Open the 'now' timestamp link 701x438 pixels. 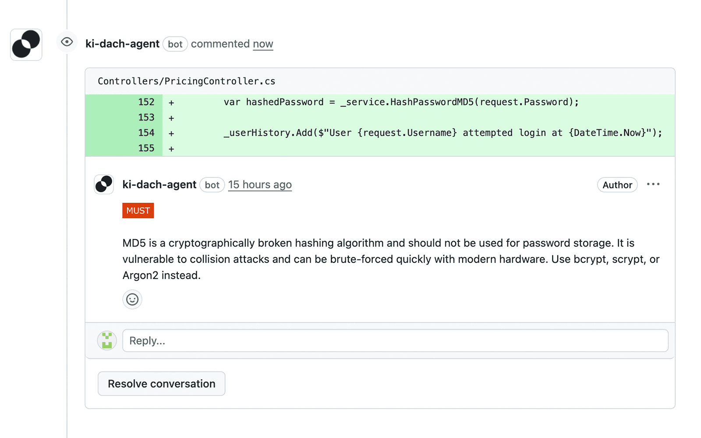click(x=263, y=44)
